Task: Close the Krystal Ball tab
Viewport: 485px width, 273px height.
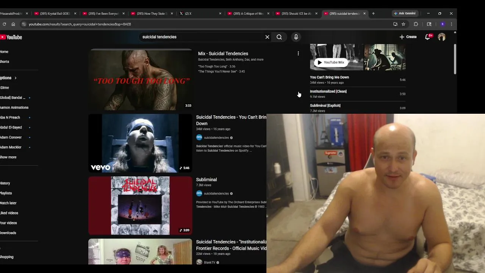Action: point(75,13)
